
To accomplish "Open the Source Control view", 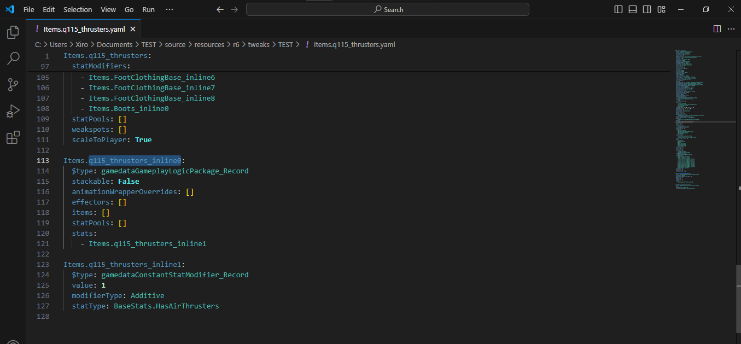I will (13, 85).
